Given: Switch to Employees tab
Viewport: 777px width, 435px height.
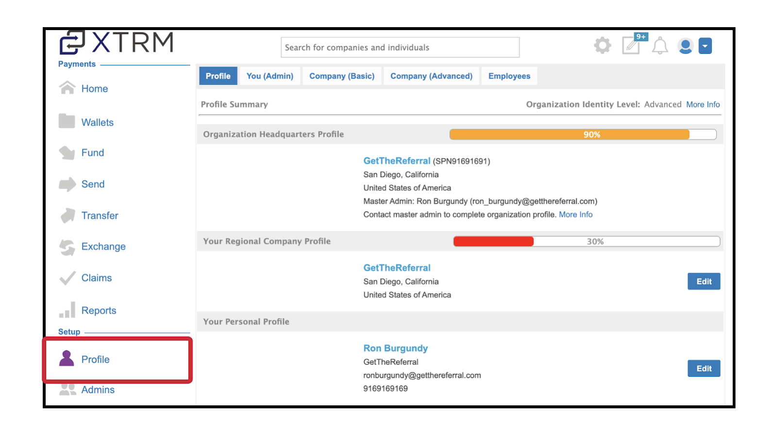Looking at the screenshot, I should pos(509,76).
